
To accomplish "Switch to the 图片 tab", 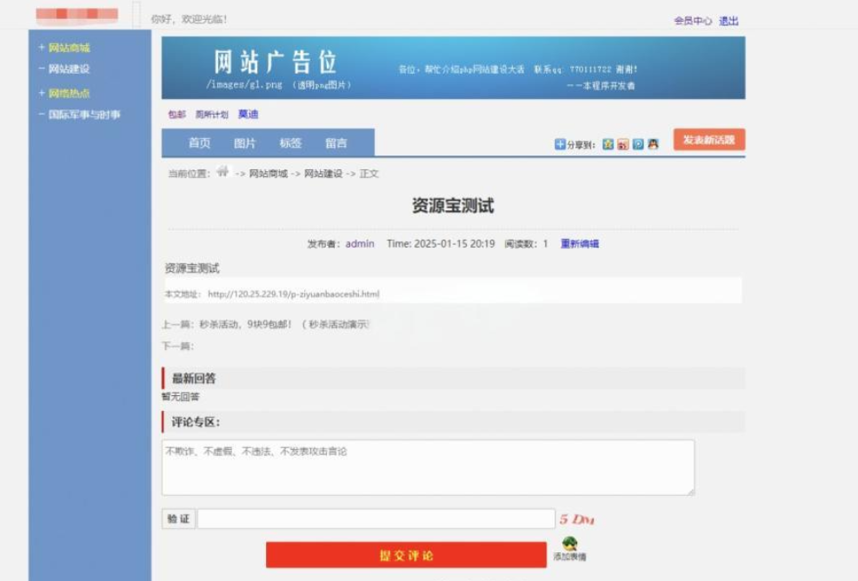I will tap(245, 142).
